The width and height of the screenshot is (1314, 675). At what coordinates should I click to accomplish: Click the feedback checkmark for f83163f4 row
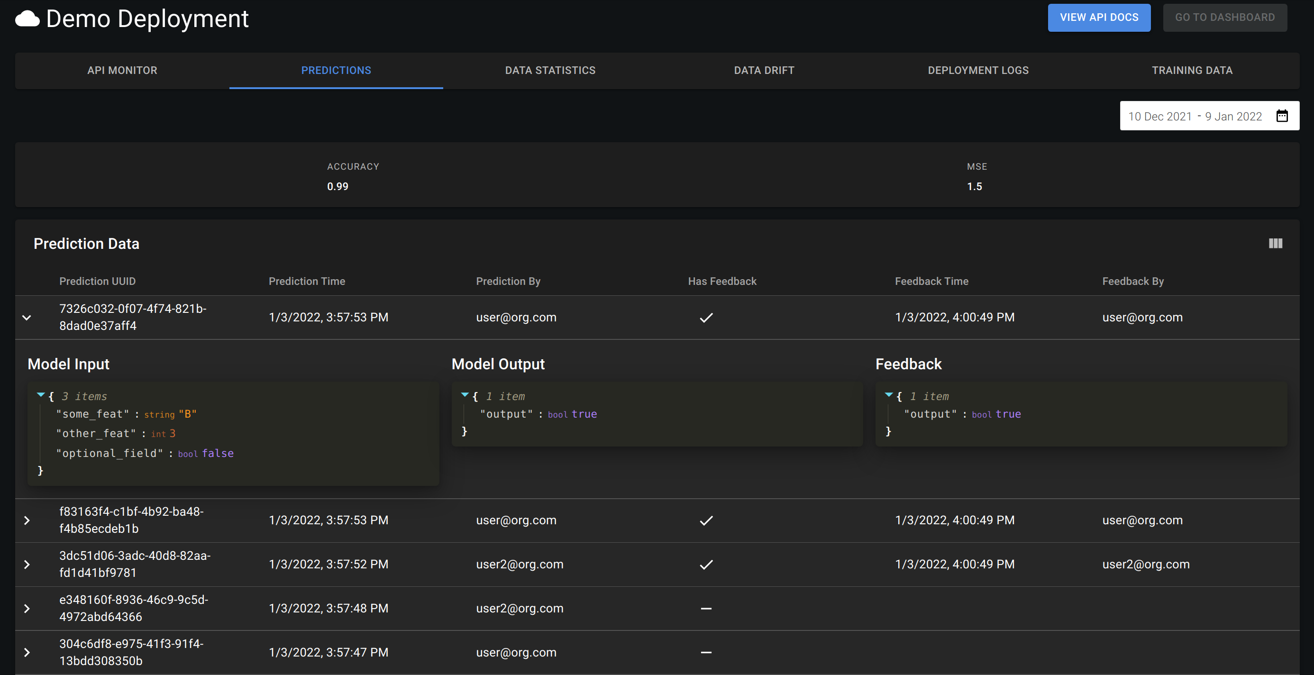pyautogui.click(x=706, y=520)
